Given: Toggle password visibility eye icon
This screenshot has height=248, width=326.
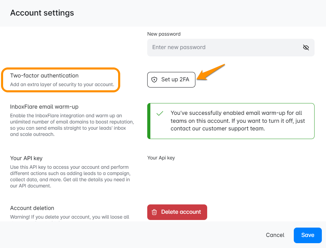Looking at the screenshot, I should click(306, 47).
